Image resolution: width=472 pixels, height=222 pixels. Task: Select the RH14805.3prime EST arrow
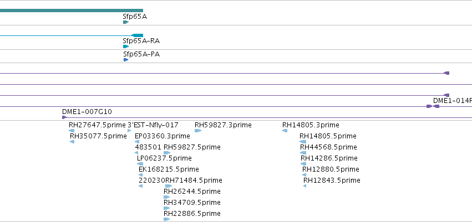click(285, 131)
